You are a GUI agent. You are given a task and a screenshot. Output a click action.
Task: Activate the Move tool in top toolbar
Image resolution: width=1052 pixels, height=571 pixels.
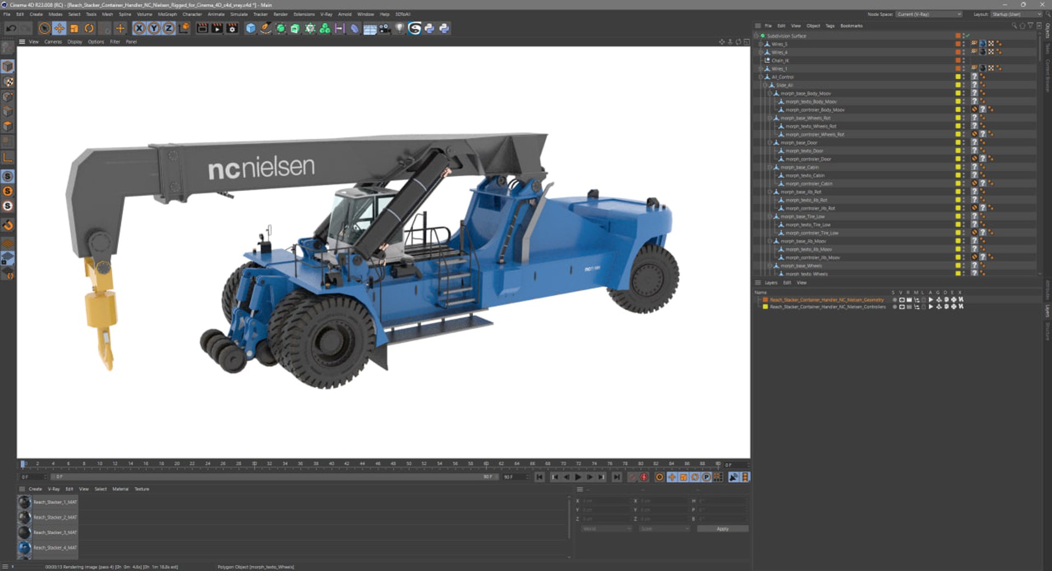pos(59,28)
